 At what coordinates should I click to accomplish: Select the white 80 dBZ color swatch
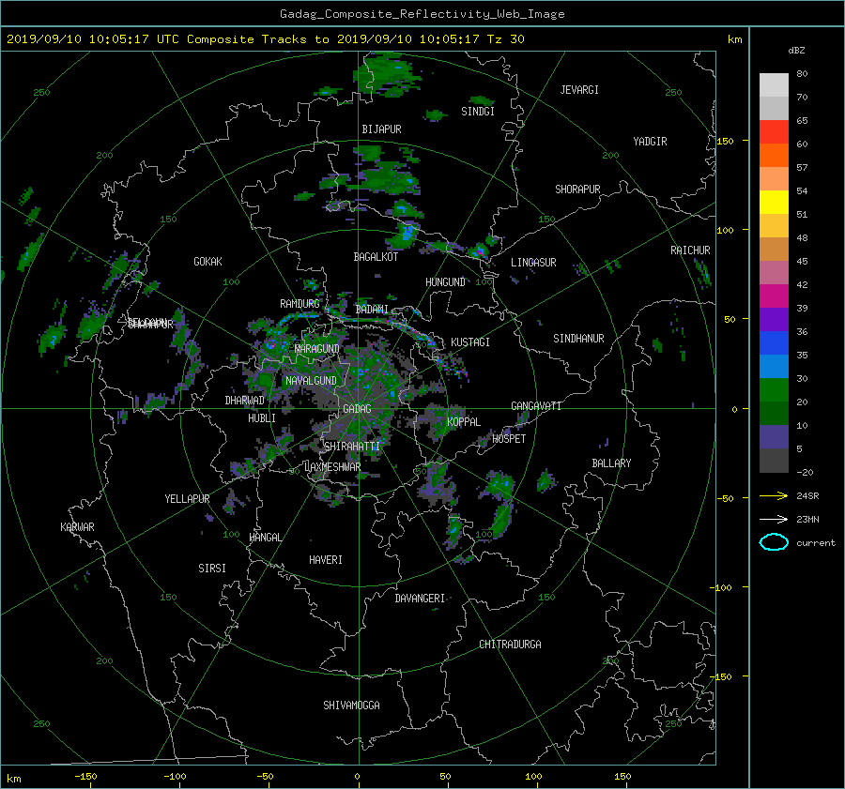(x=774, y=84)
